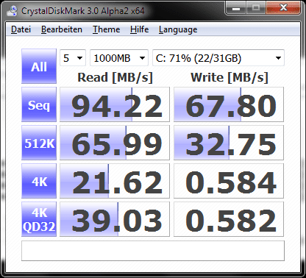
Task: Click the Seq read value 94.22
Action: tap(115, 104)
